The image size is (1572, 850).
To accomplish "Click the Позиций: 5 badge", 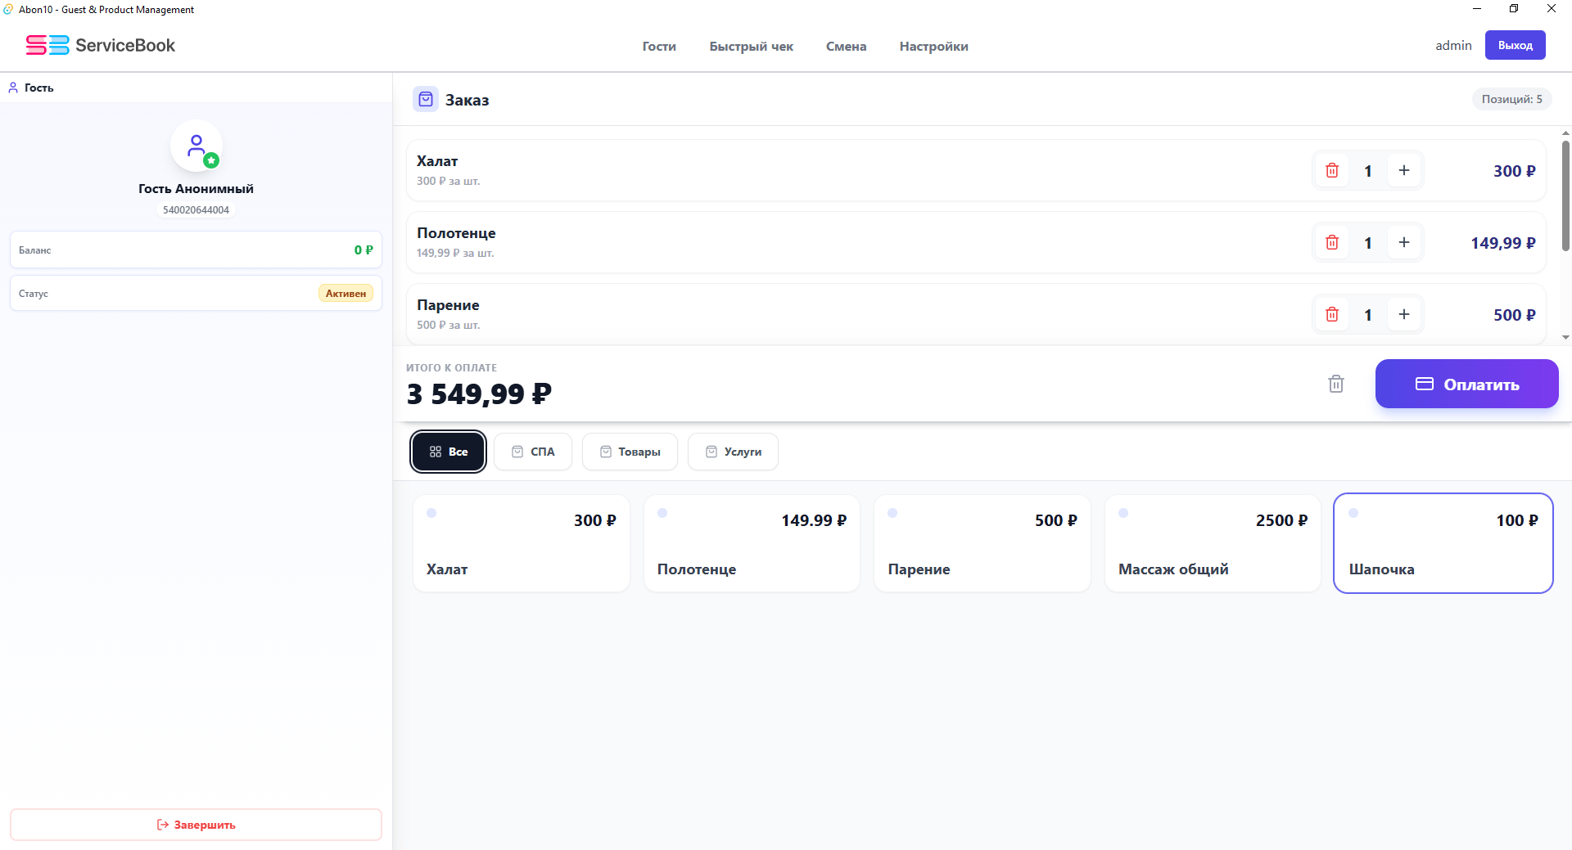I will [x=1511, y=99].
